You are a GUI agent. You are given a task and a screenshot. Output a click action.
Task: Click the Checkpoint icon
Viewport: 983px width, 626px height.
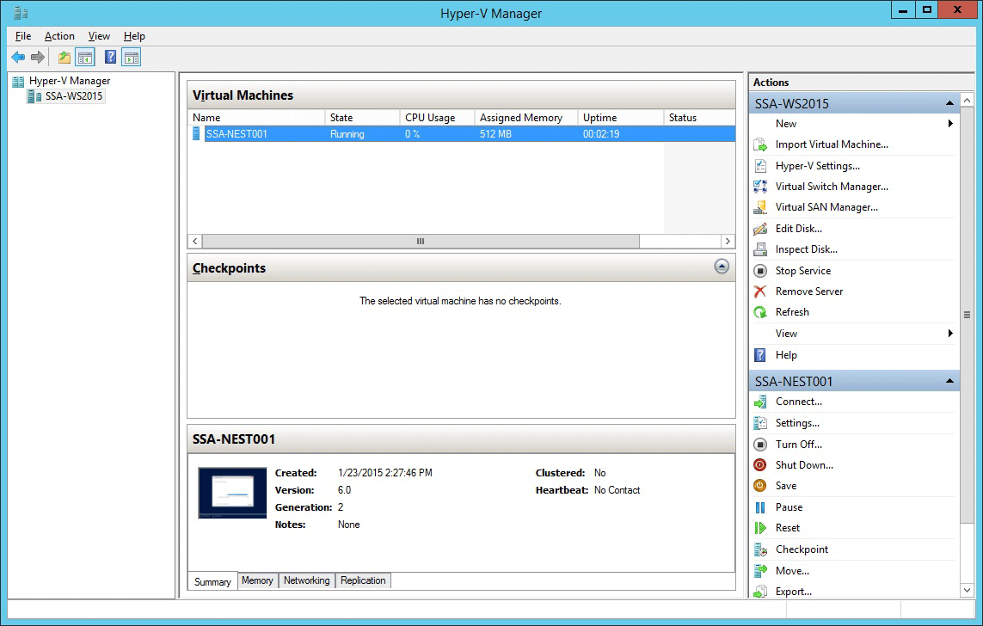tap(759, 549)
